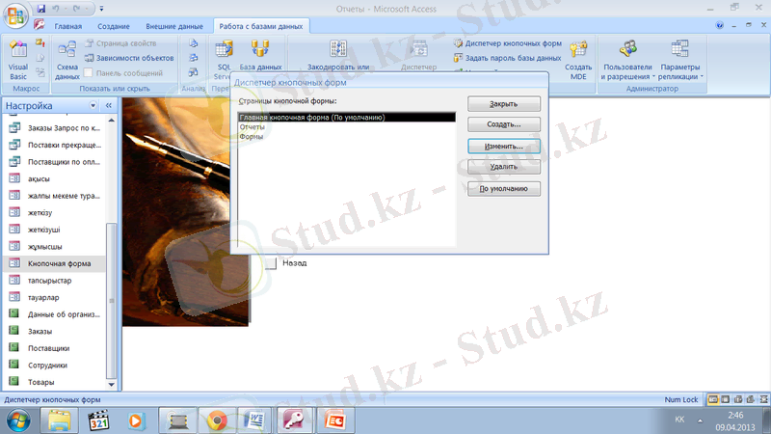Viewport: 771px width, 434px height.
Task: Open Quick Access Toolbar customize arrow
Action: pyautogui.click(x=101, y=9)
